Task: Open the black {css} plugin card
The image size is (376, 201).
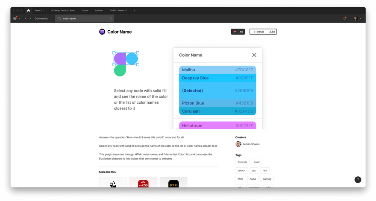Action: [x=173, y=183]
